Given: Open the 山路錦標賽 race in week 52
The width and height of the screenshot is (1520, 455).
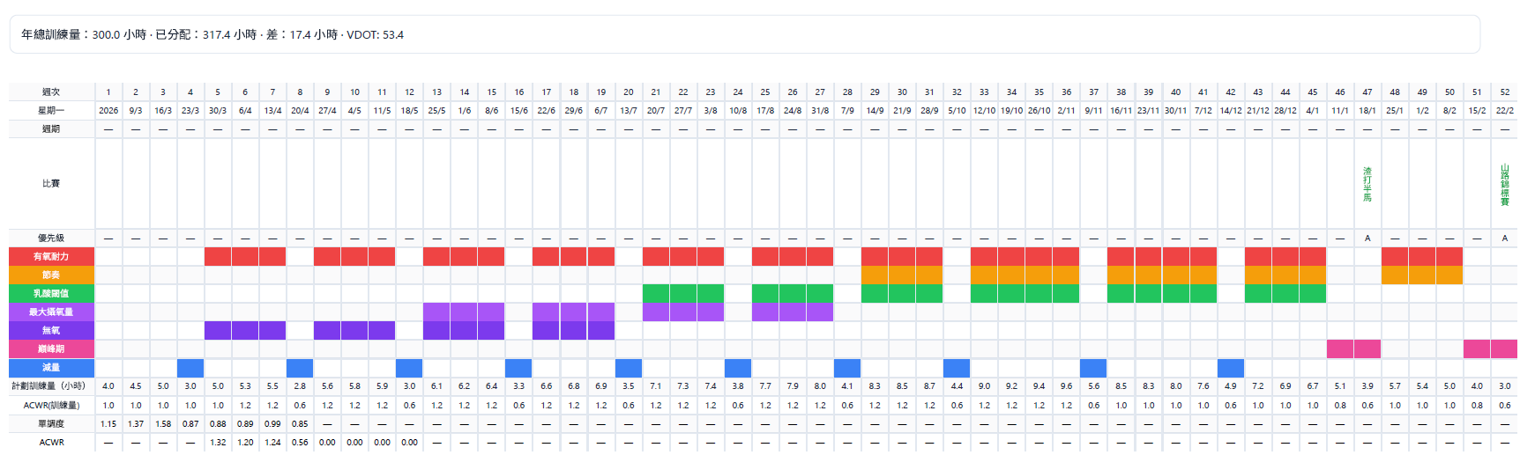Looking at the screenshot, I should tap(1504, 184).
